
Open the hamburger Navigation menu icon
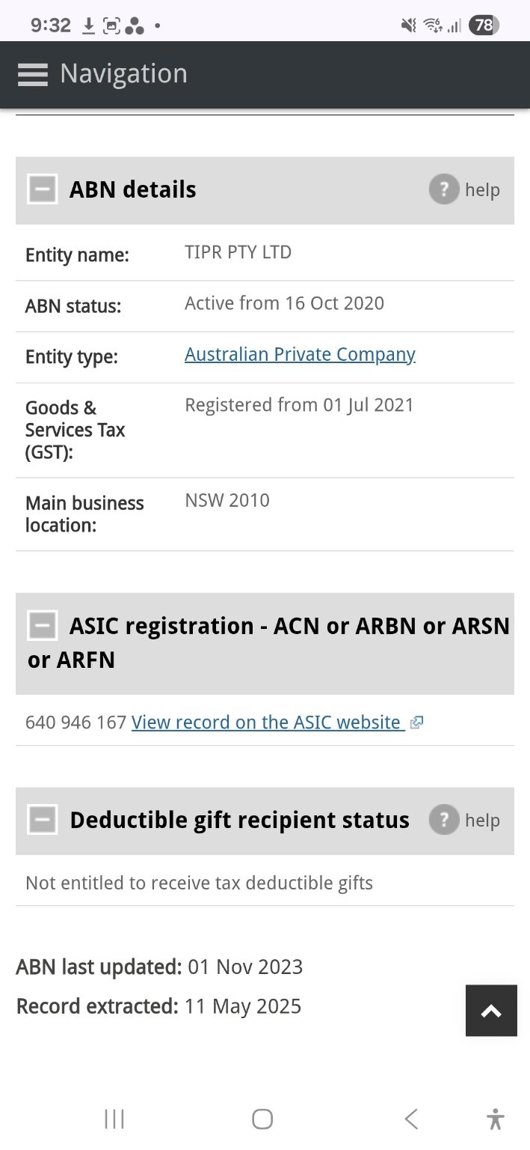pyautogui.click(x=33, y=73)
